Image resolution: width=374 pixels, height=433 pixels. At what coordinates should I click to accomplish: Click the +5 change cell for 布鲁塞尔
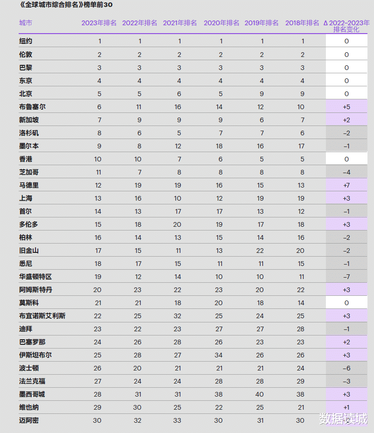[x=346, y=107]
